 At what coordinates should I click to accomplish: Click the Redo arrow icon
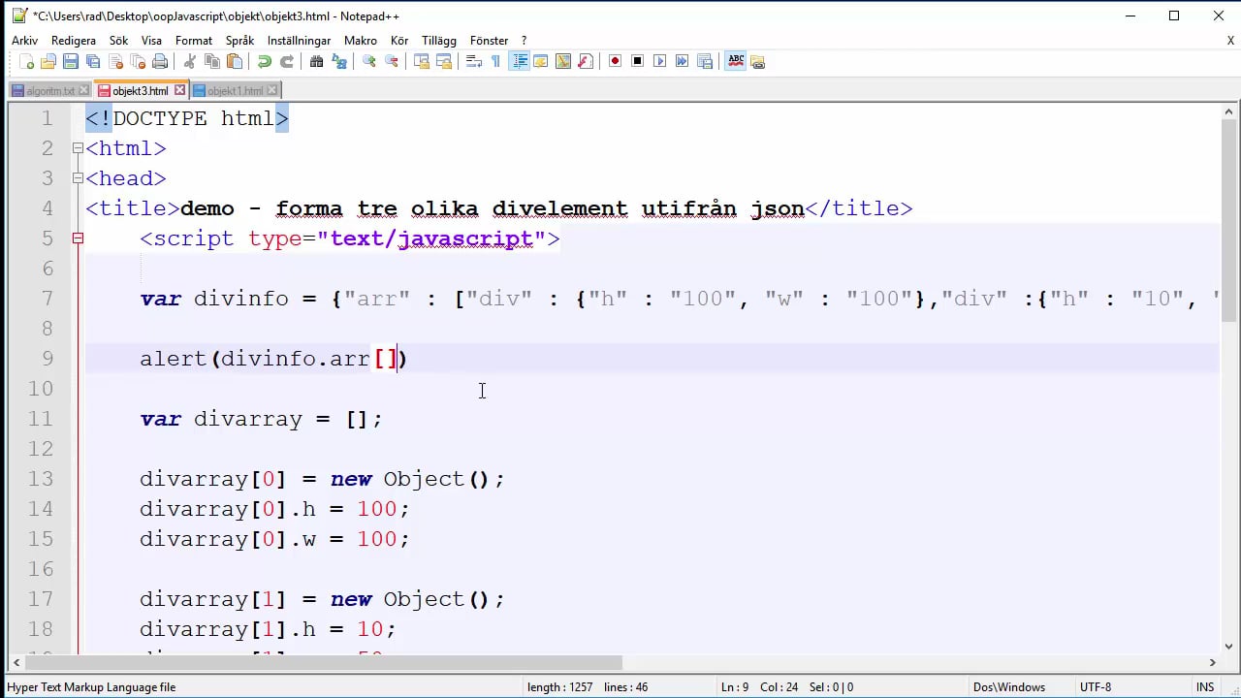tap(287, 61)
